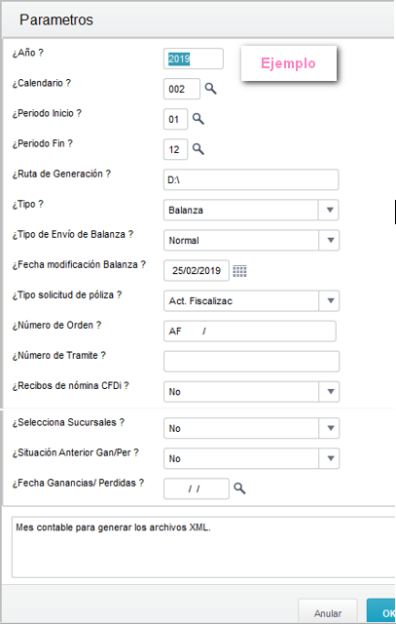Click the empty Número de Tramite field
The width and height of the screenshot is (396, 625).
point(251,362)
